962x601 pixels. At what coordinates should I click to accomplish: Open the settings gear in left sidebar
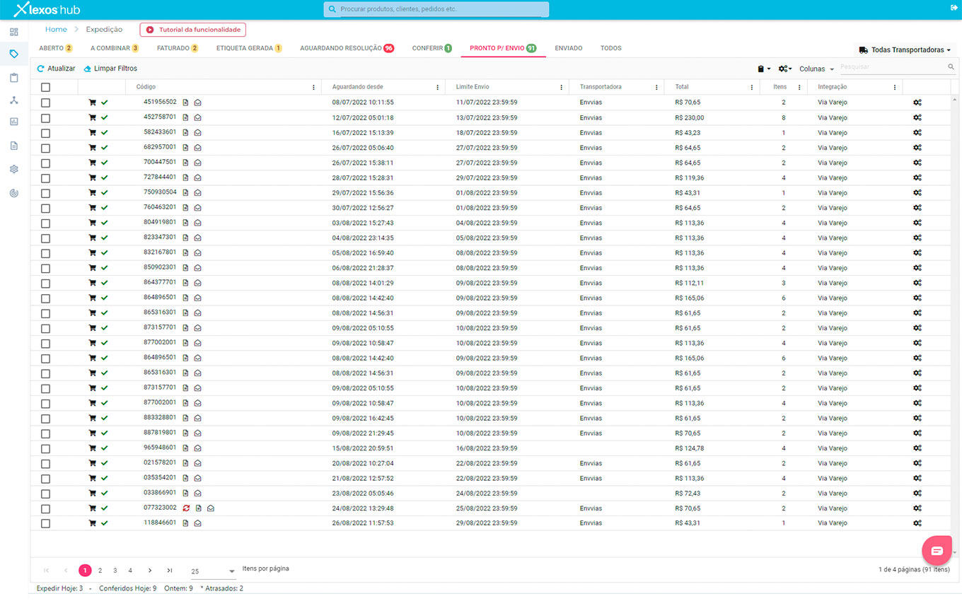[x=13, y=170]
